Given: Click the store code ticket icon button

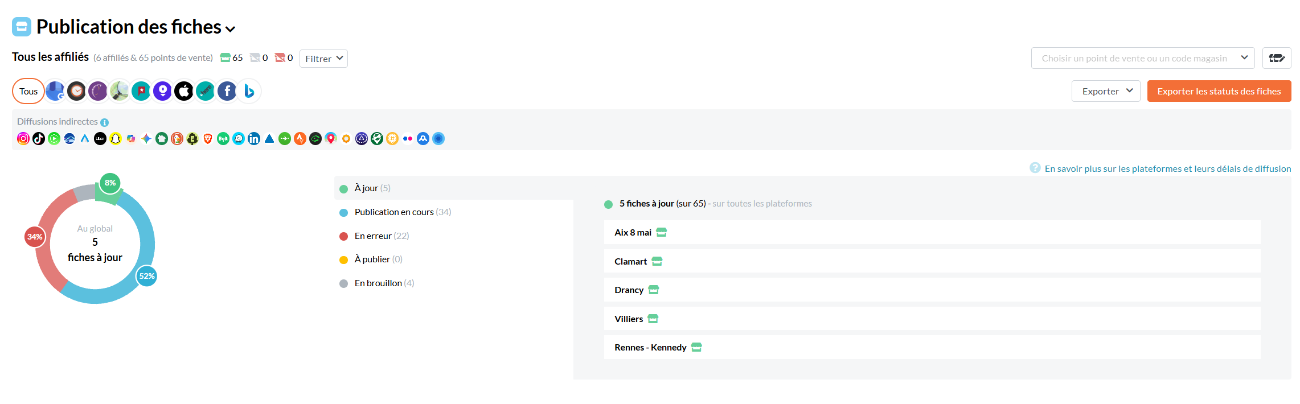Looking at the screenshot, I should pyautogui.click(x=1277, y=58).
